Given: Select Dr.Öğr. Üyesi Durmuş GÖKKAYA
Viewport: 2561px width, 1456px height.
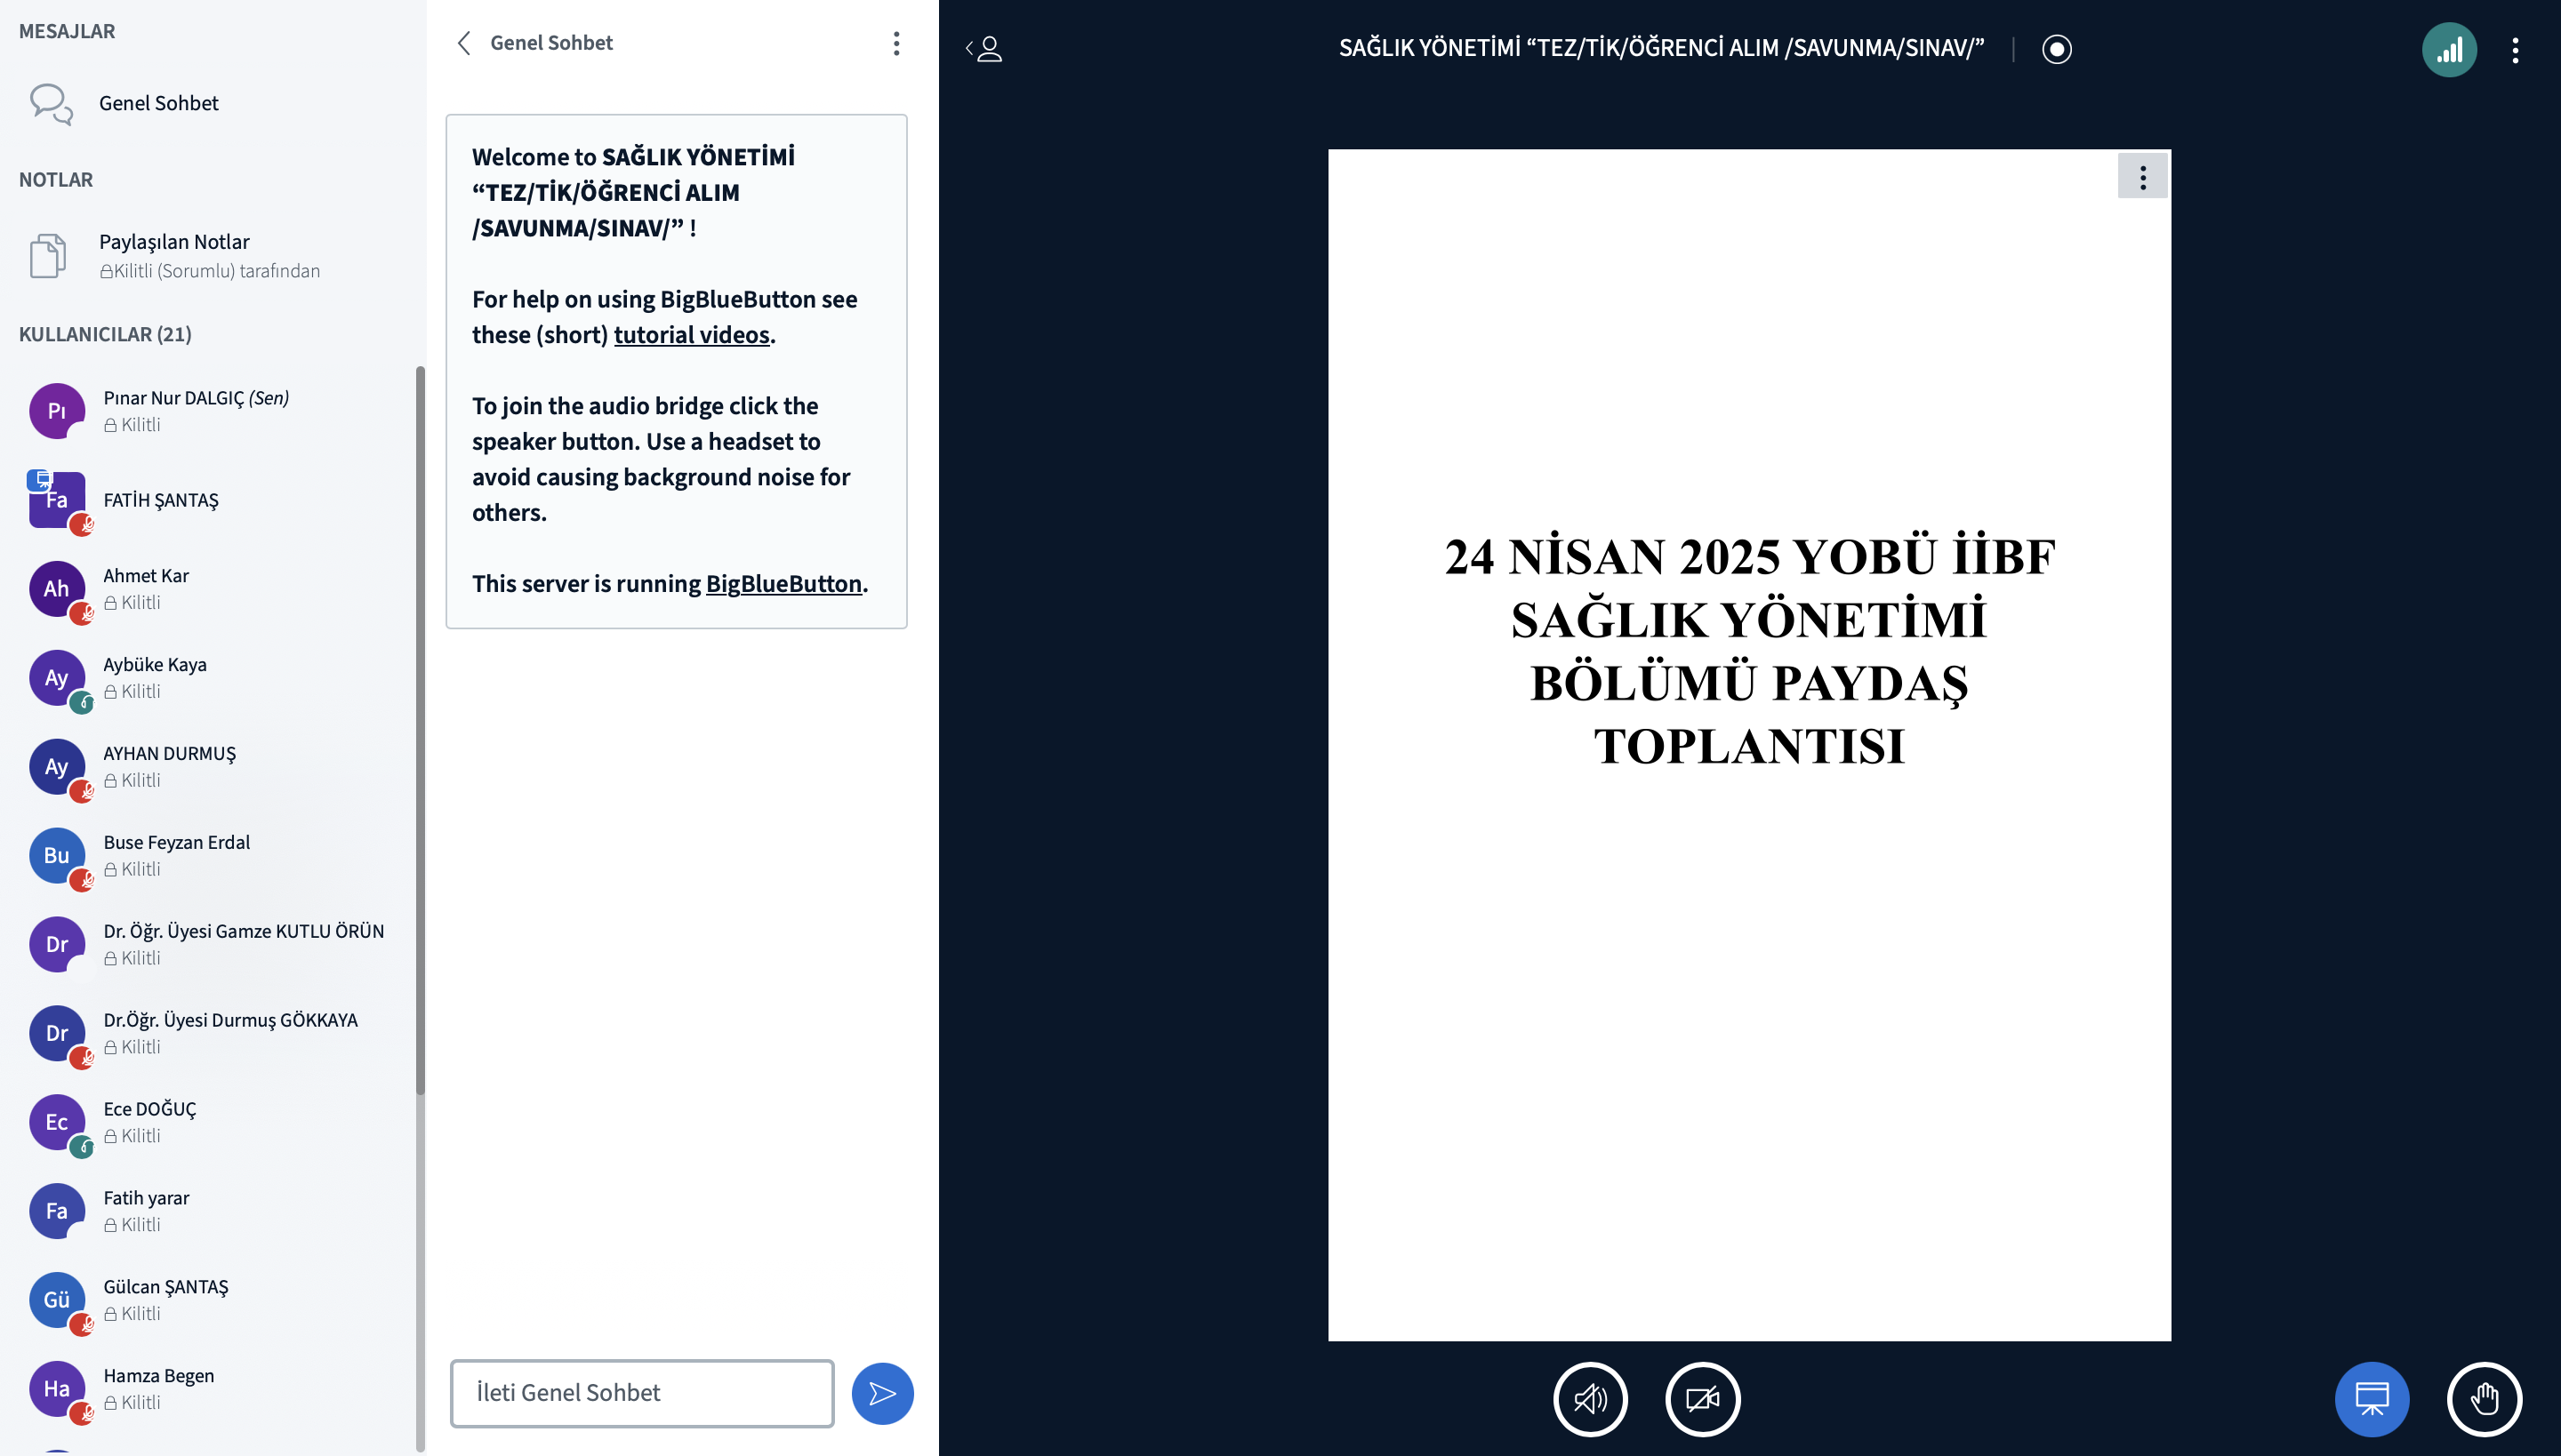Looking at the screenshot, I should [213, 1034].
